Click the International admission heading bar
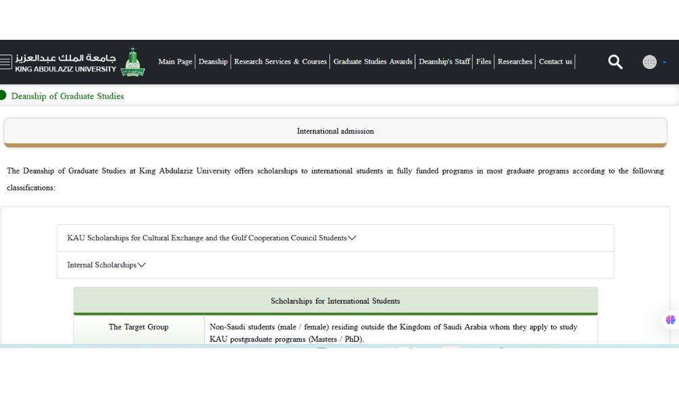Viewport: 679px width, 399px height. pyautogui.click(x=335, y=131)
